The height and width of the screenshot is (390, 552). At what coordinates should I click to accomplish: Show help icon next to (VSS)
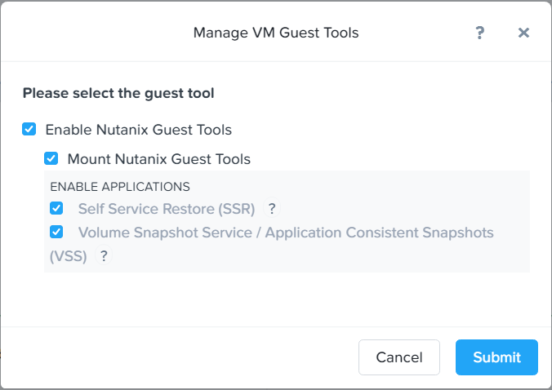(104, 255)
